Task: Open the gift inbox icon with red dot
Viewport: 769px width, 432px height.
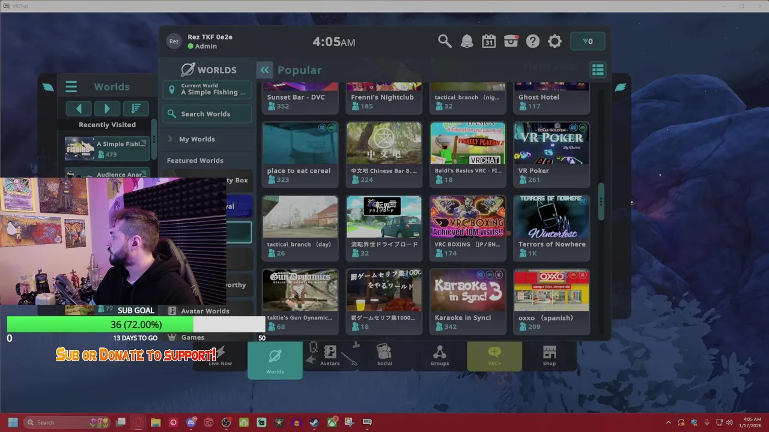Action: tap(511, 41)
